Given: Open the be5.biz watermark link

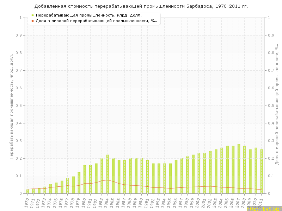Looking at the screenshot, I should [264, 209].
